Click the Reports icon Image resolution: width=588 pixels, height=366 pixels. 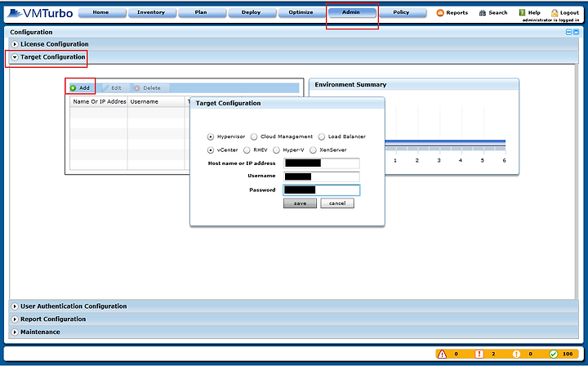tap(440, 13)
